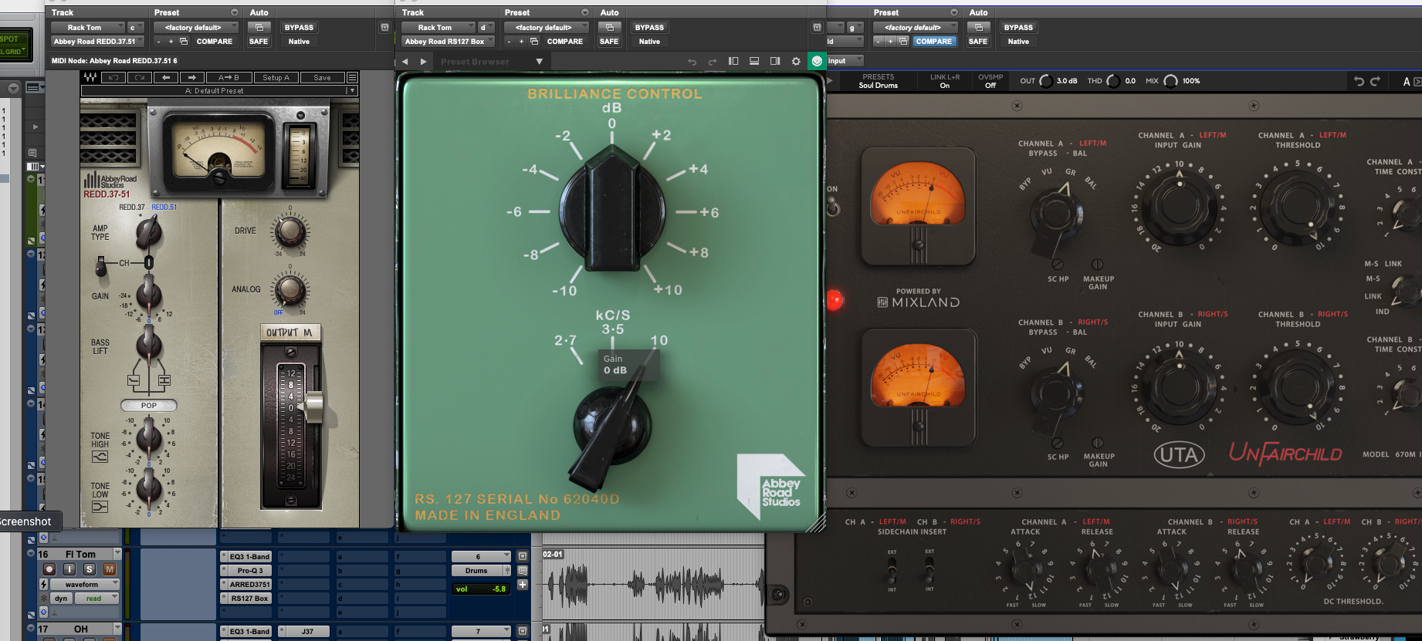Show left panel layout in RS127 toolbar
Viewport: 1422px width, 641px height.
(x=733, y=61)
